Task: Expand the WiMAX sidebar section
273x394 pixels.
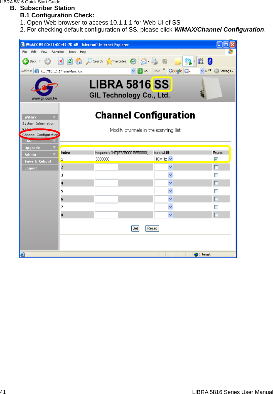Action: pos(40,117)
